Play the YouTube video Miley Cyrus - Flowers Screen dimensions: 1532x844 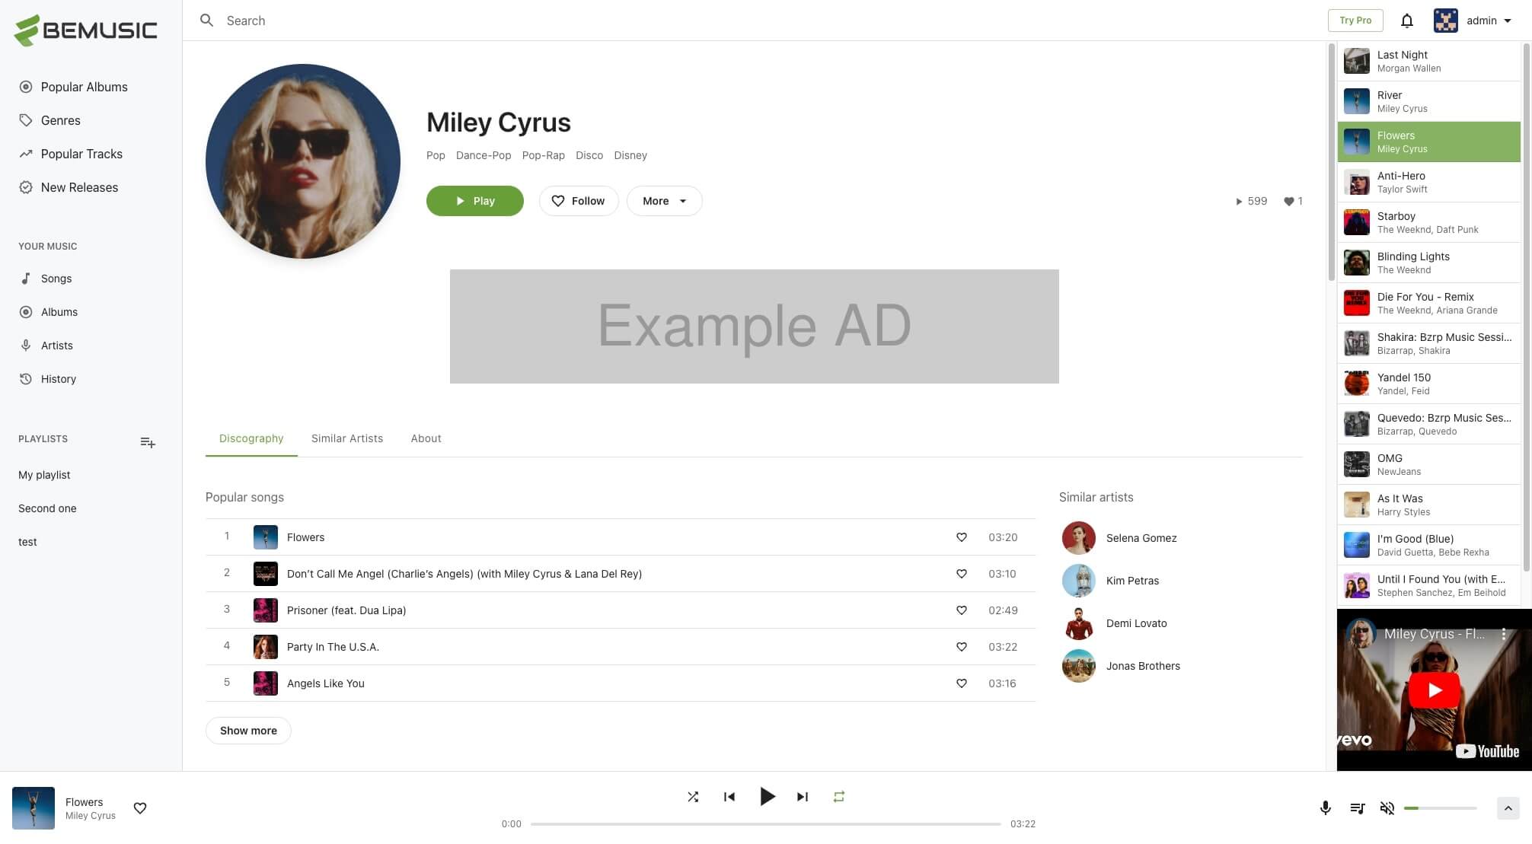tap(1435, 690)
